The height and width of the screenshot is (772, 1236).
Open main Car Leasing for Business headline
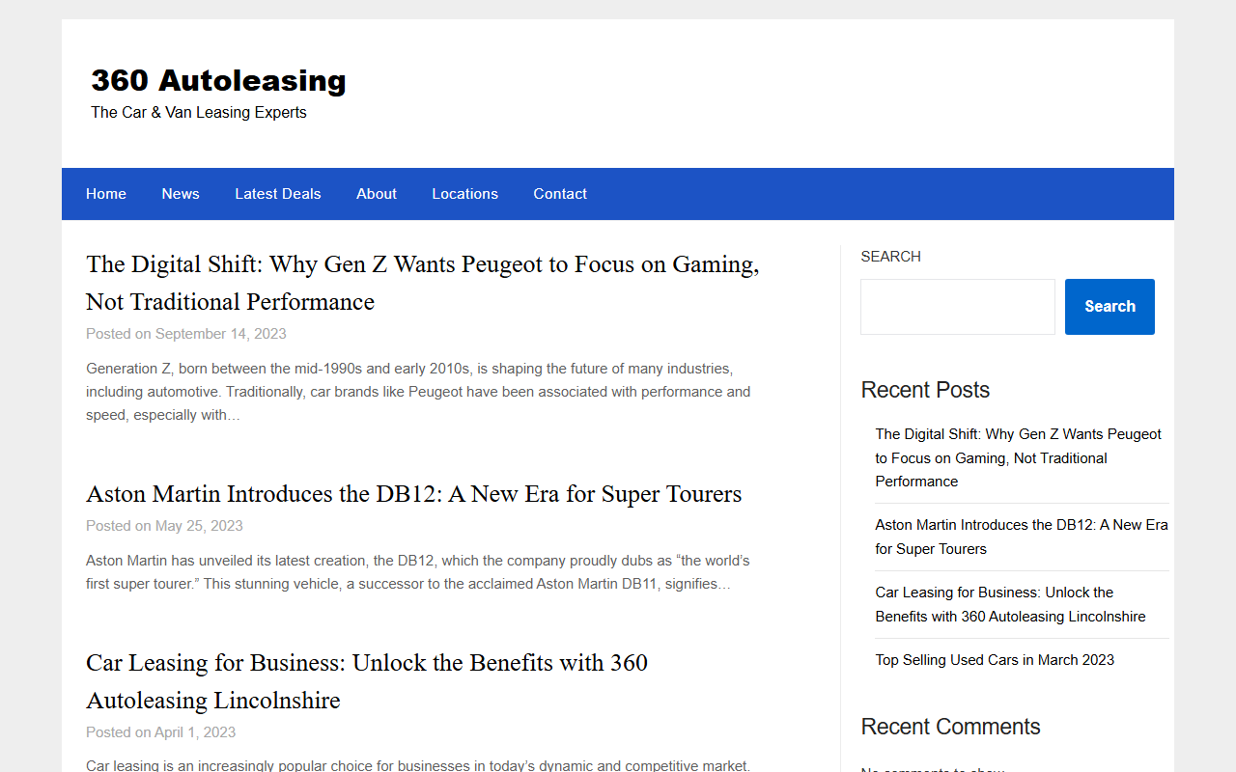(x=367, y=681)
